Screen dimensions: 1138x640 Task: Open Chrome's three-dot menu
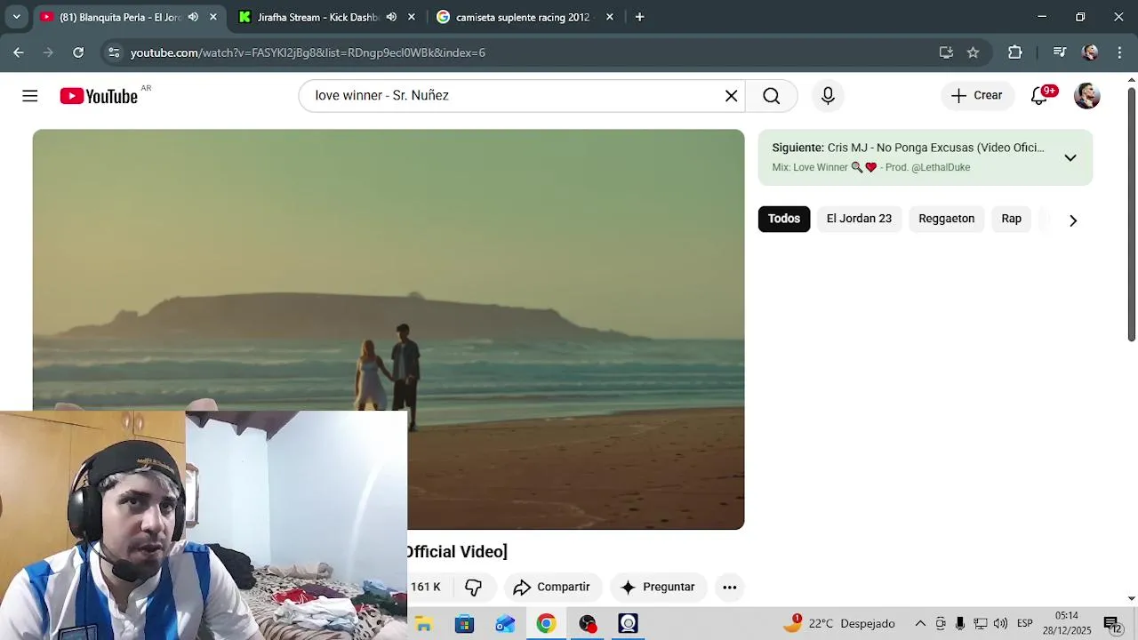click(1119, 52)
